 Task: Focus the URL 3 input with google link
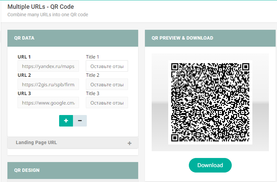[48, 103]
